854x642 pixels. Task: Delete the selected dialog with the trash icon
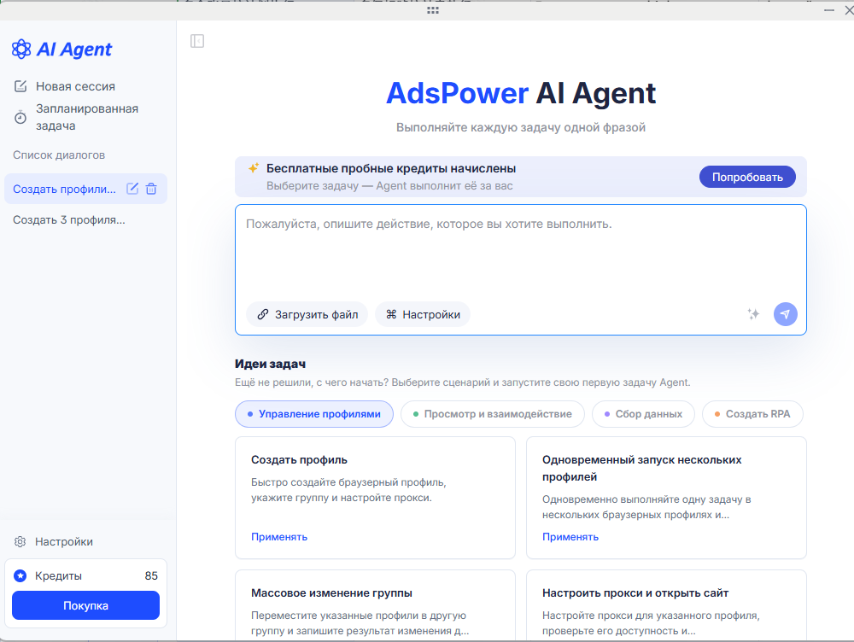point(151,189)
